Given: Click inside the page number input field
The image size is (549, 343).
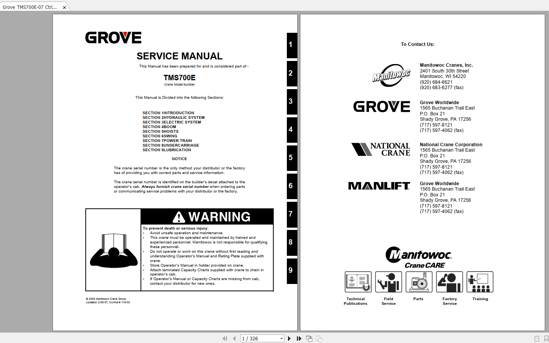Looking at the screenshot, I should pos(257,338).
